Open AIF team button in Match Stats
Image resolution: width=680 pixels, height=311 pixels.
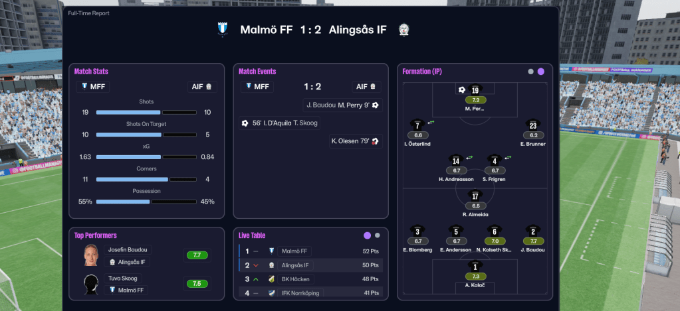200,86
